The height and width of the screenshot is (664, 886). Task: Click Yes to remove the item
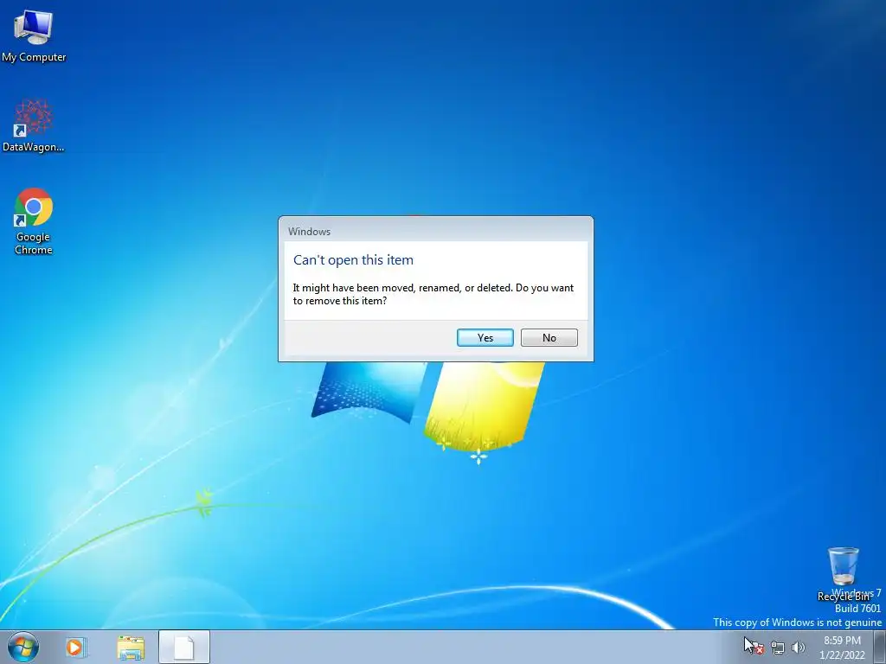click(x=485, y=338)
